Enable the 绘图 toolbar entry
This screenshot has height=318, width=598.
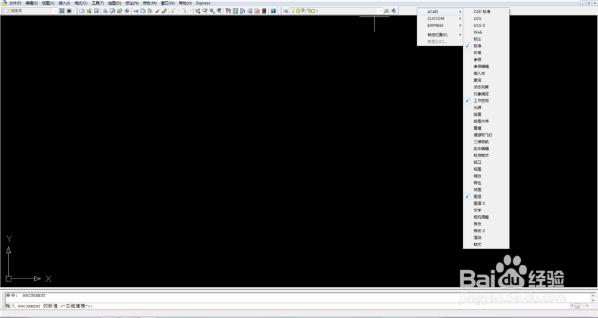(486, 114)
